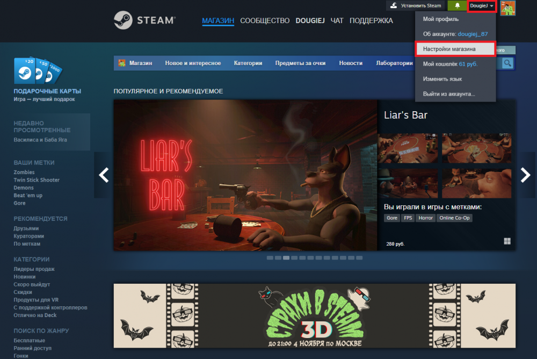The image size is (537, 359).
Task: Show next featured game arrow
Action: coord(525,175)
